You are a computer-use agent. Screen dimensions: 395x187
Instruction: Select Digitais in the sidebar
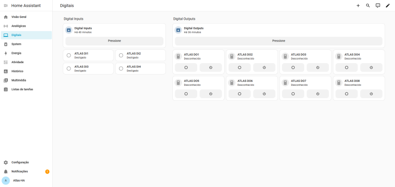(26, 35)
